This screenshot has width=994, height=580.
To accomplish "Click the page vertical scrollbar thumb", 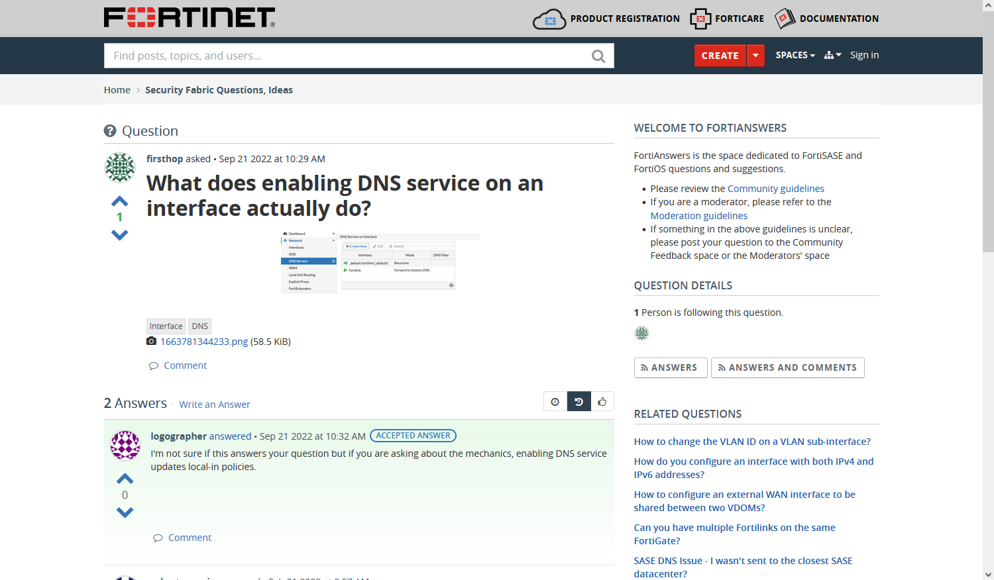I will click(988, 131).
